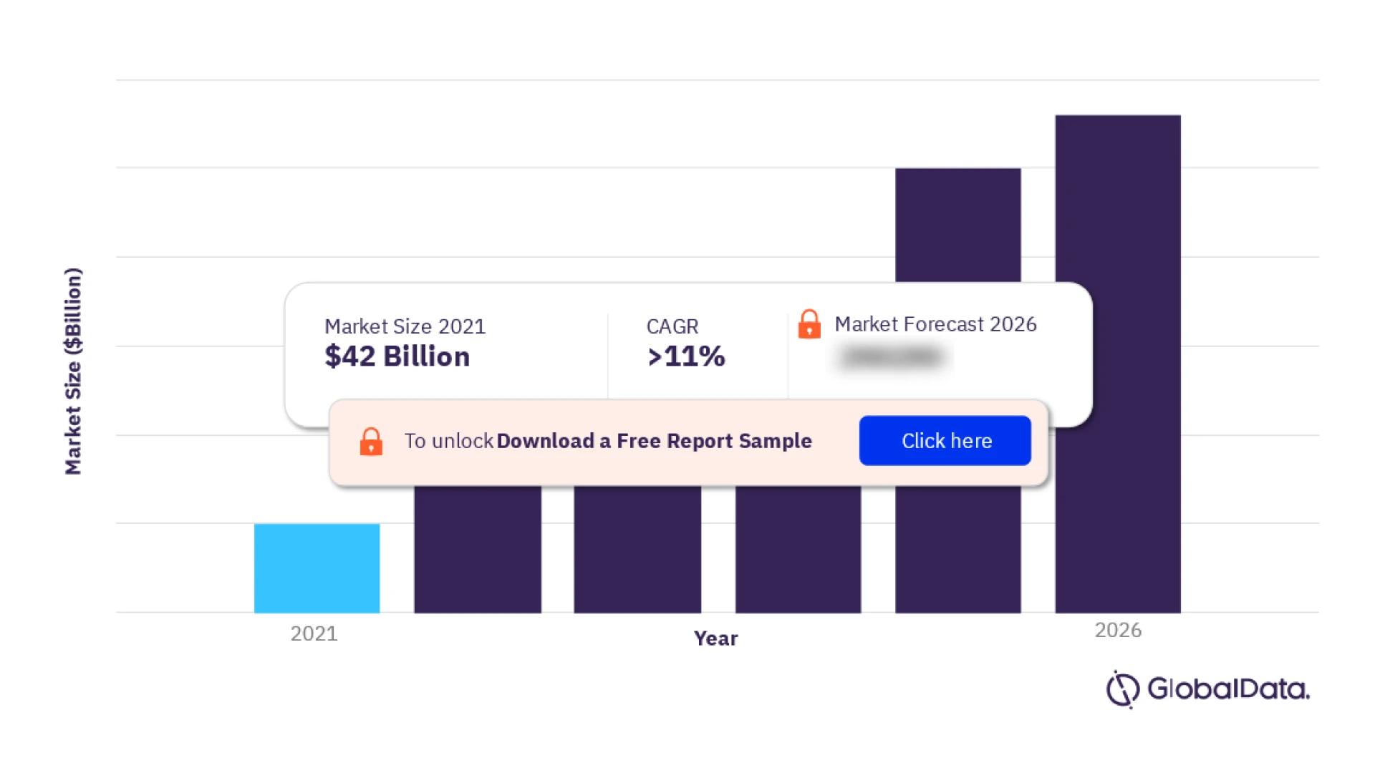This screenshot has width=1375, height=773.
Task: Click the blue Click here button
Action: 945,441
